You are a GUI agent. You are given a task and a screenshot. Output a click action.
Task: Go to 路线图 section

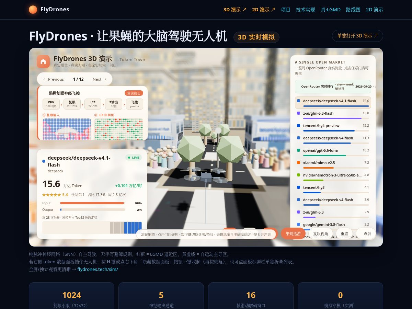[353, 10]
